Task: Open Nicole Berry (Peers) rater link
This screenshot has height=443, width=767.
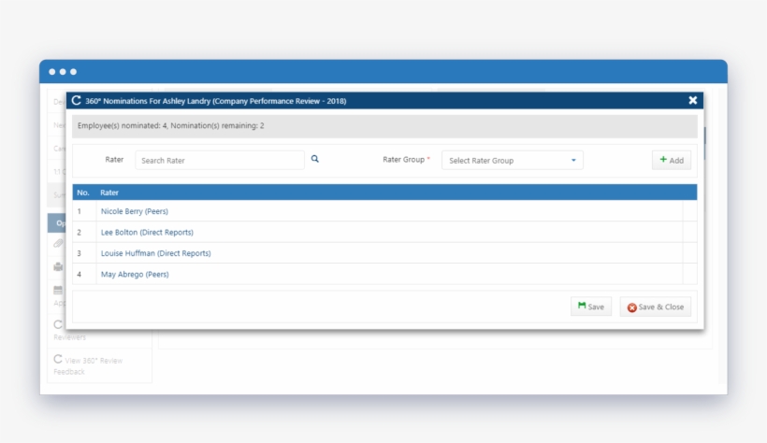Action: click(134, 211)
